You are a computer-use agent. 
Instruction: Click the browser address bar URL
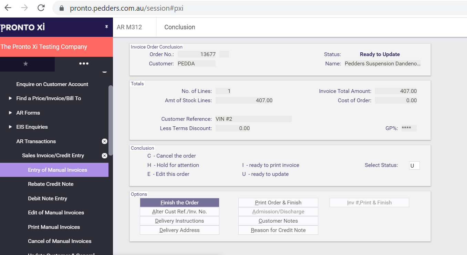point(127,8)
